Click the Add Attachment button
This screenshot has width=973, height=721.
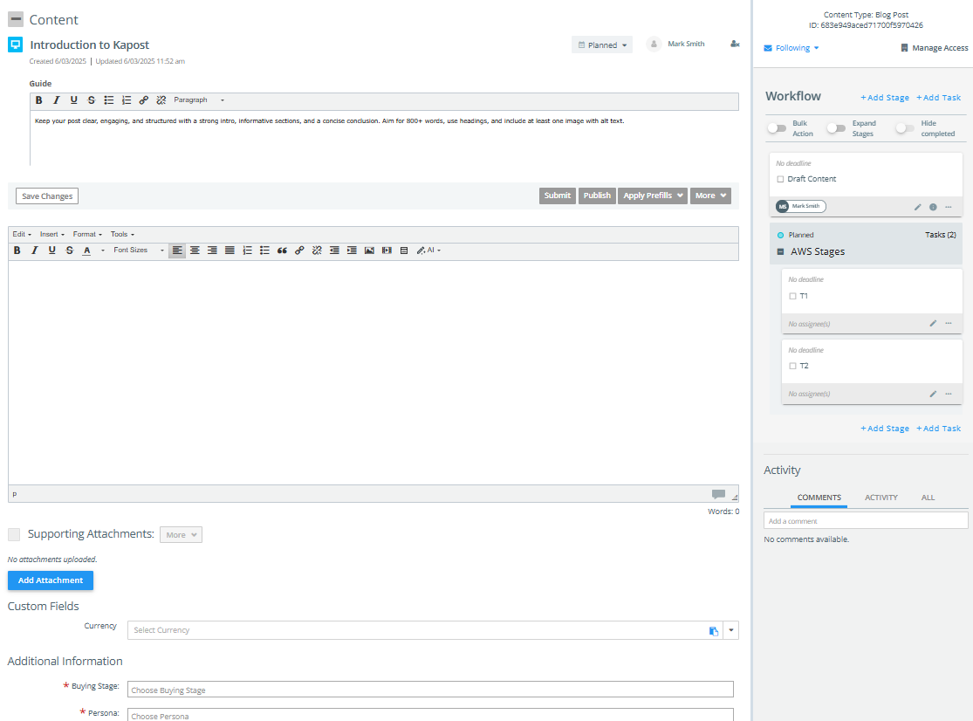point(51,580)
